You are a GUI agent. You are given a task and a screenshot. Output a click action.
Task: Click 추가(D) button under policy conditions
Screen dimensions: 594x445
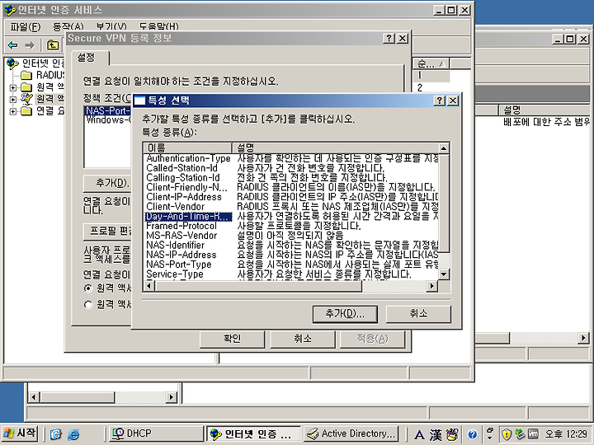click(107, 184)
